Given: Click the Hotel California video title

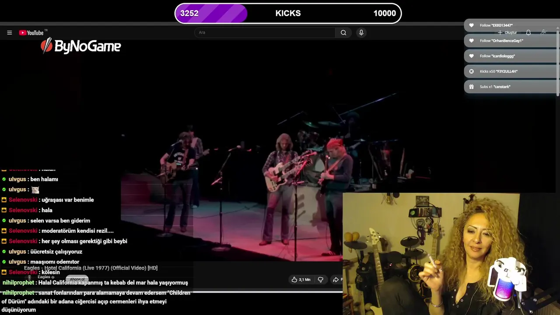Looking at the screenshot, I should coord(91,268).
